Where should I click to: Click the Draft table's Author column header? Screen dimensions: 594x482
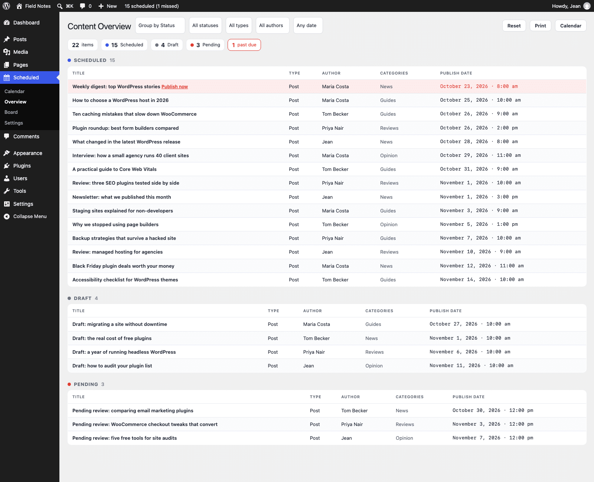click(x=313, y=311)
